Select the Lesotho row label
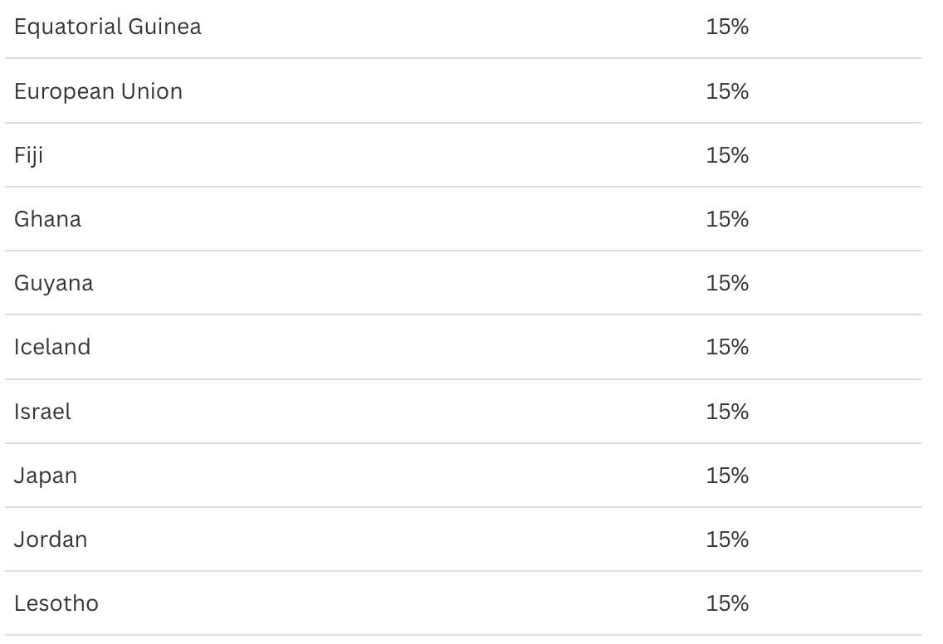Image resolution: width=943 pixels, height=644 pixels. (56, 603)
